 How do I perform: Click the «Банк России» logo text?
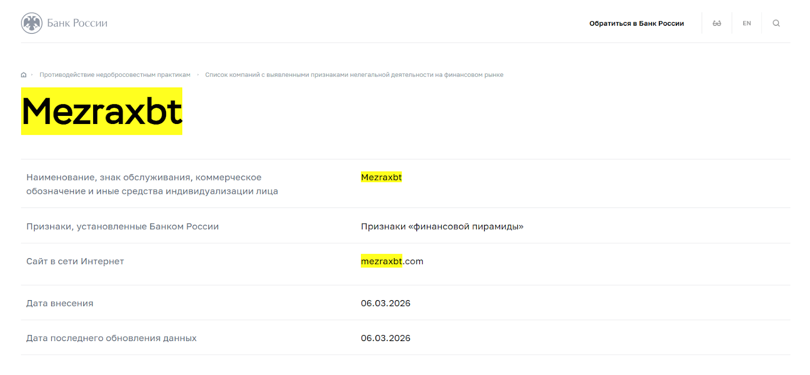tap(77, 23)
